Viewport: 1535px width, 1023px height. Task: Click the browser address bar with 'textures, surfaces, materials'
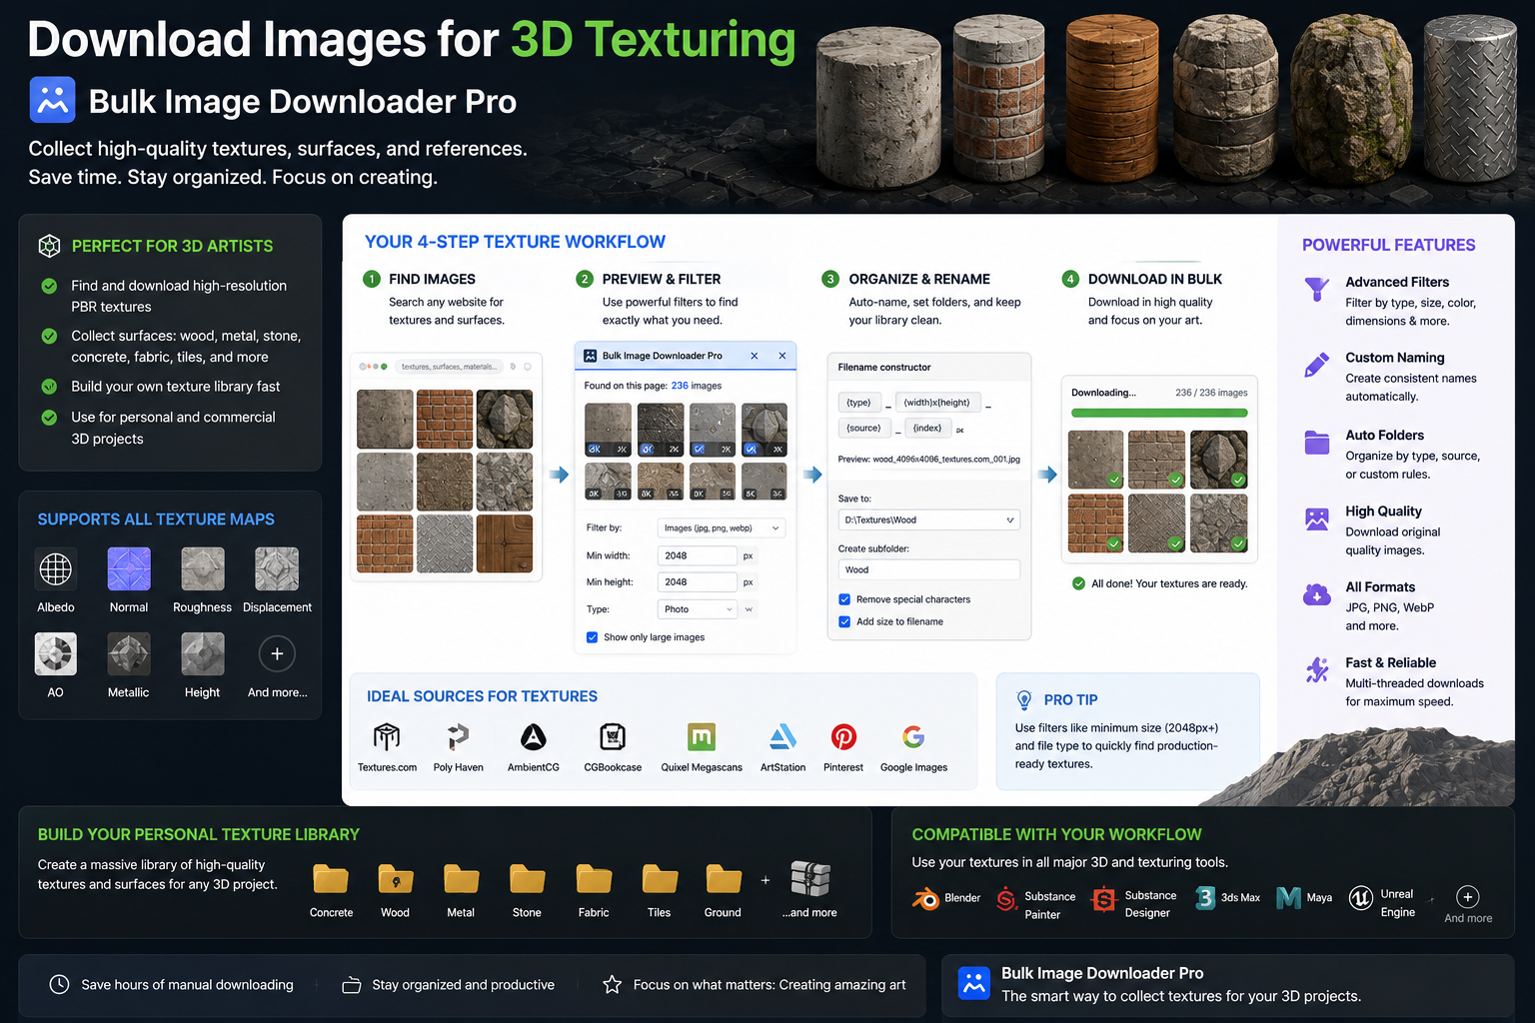449,367
